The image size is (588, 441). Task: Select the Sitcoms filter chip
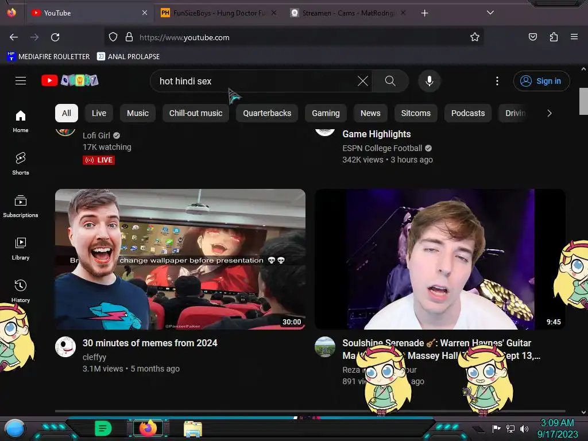[416, 113]
